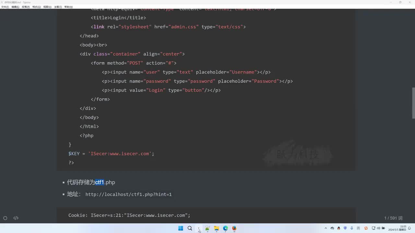Click the </html> closing tag line
415x233 pixels.
click(89, 127)
